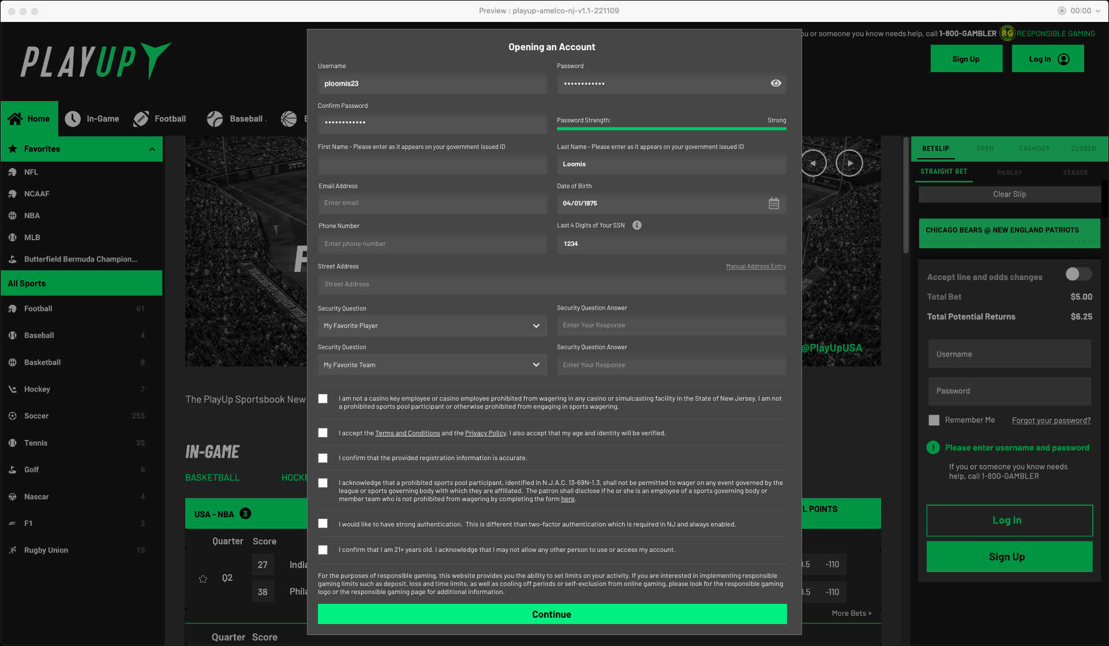1109x646 pixels.
Task: Click the Email Address input field
Action: tap(432, 203)
